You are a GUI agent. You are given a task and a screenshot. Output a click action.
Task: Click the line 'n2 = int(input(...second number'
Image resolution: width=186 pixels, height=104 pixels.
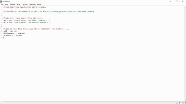pos(28,23)
